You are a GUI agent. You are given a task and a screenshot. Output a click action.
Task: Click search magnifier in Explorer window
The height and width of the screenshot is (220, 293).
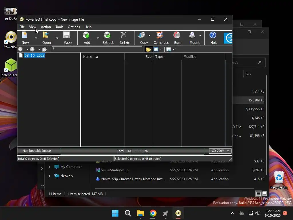[260, 62]
